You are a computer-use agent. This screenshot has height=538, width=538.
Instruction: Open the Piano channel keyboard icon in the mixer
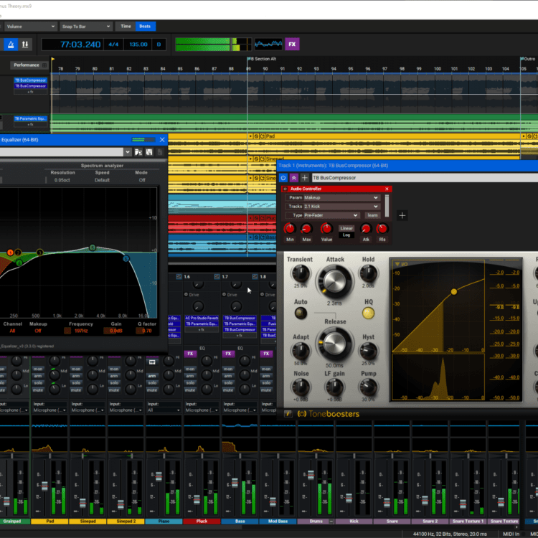pos(152,362)
